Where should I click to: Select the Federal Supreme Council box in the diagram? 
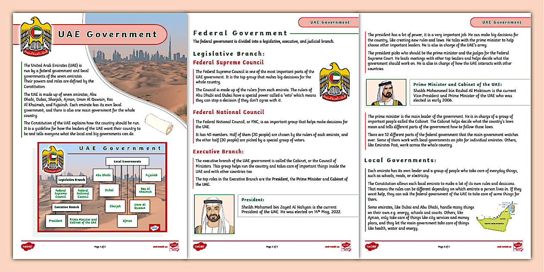click(60, 193)
